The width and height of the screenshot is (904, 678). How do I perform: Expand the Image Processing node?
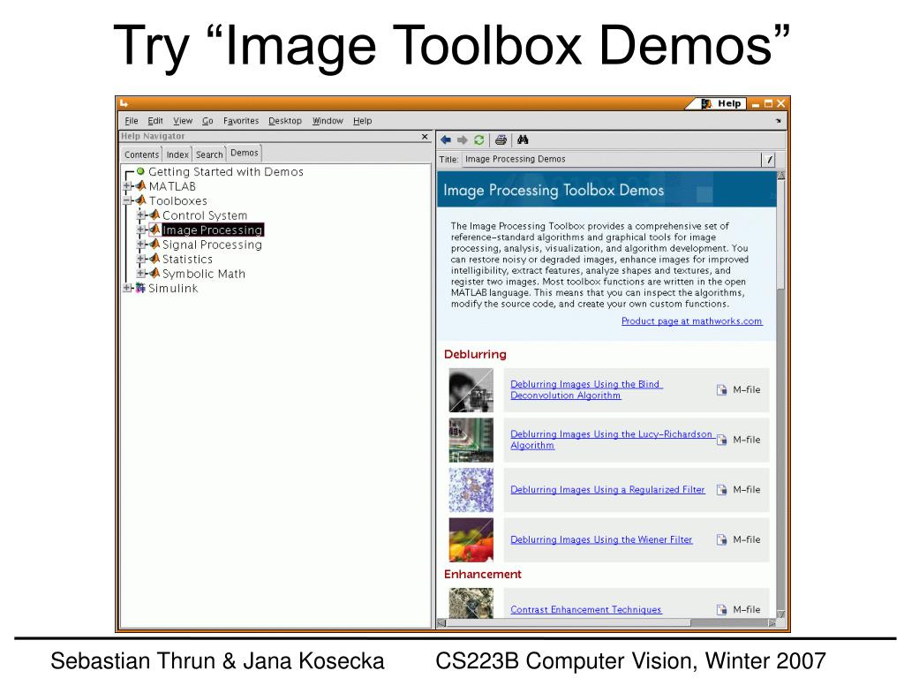point(140,230)
